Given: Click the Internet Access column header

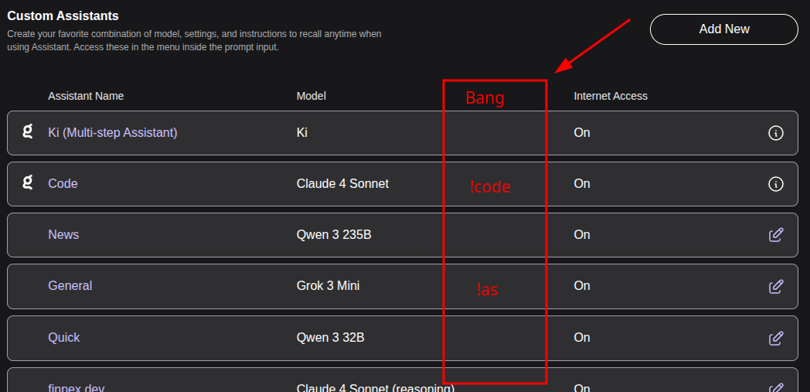Looking at the screenshot, I should click(x=611, y=96).
